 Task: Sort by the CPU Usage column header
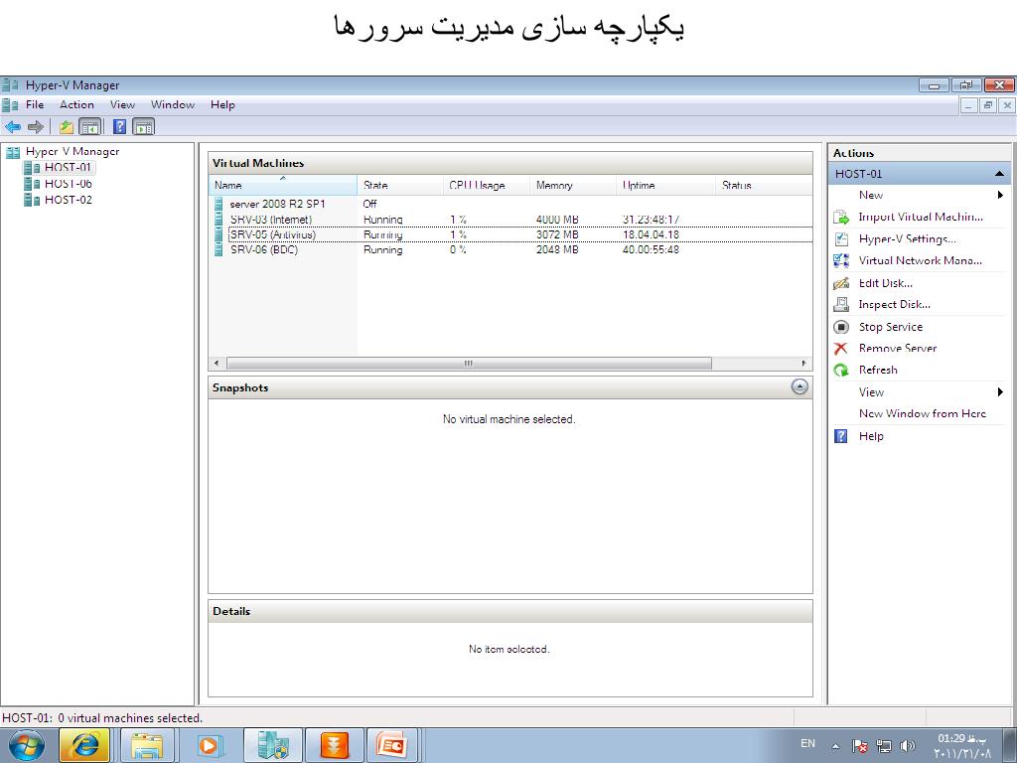(x=487, y=185)
